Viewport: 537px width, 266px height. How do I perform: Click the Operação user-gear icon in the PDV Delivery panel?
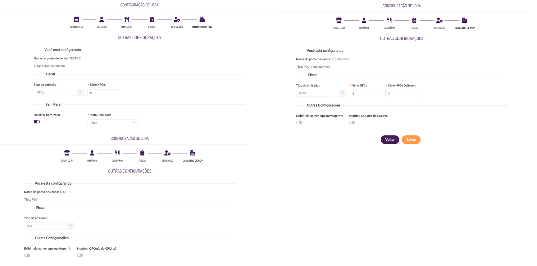pos(439,20)
